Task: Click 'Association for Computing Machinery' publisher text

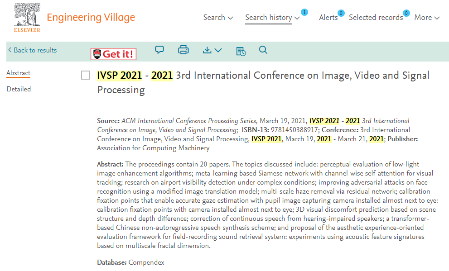Action: click(x=153, y=148)
